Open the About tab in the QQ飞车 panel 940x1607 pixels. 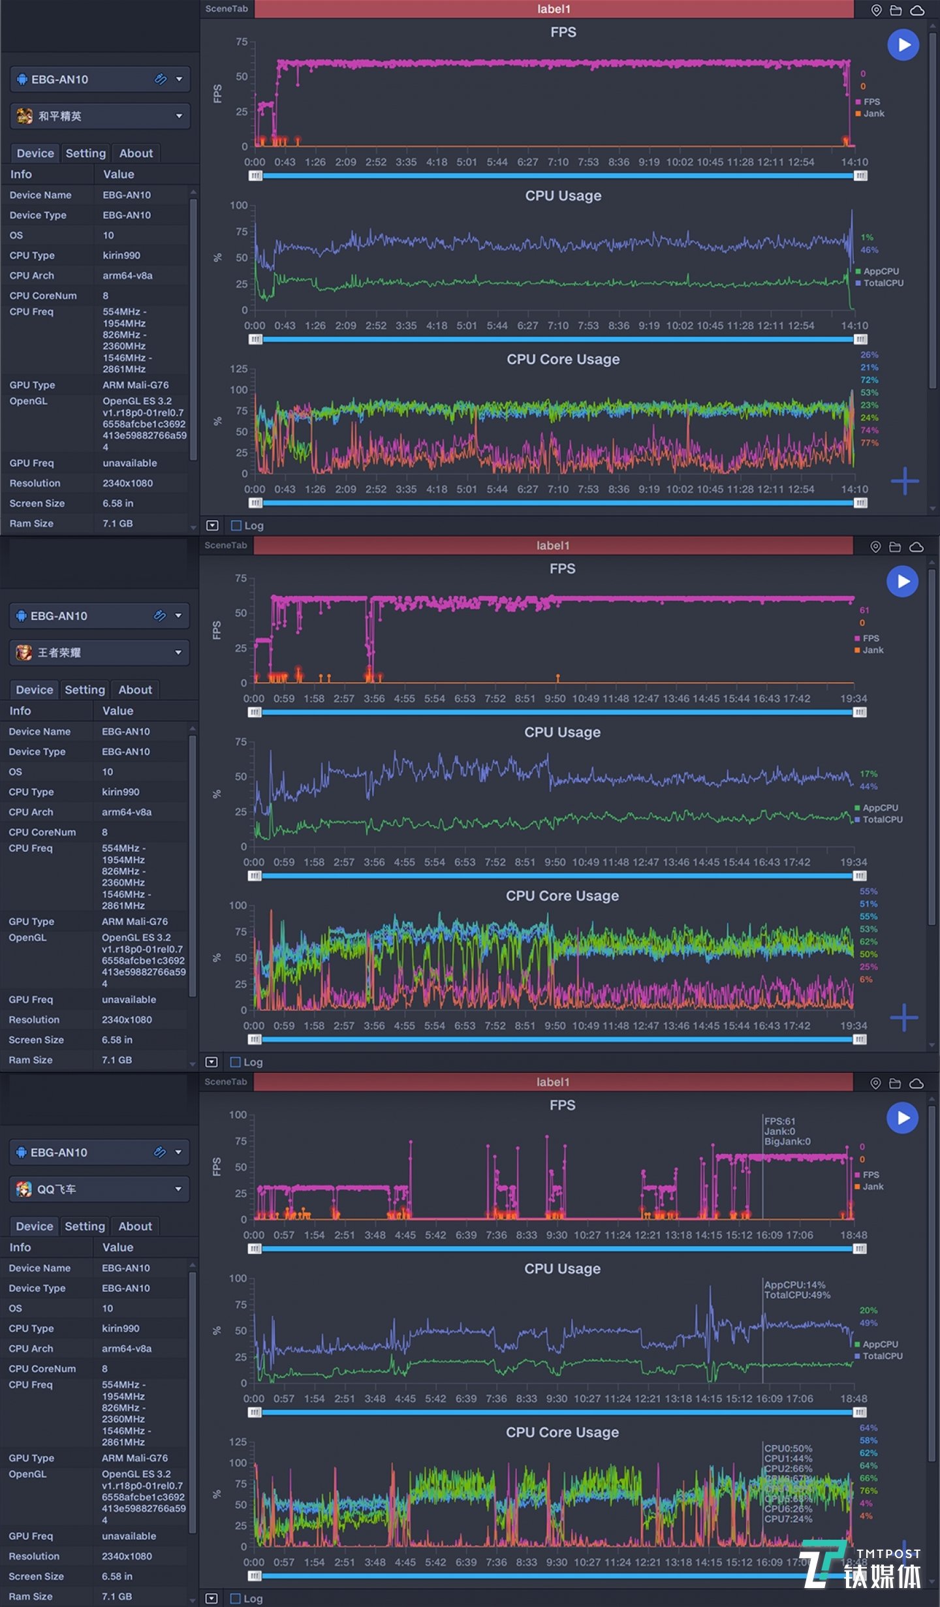click(x=135, y=1226)
